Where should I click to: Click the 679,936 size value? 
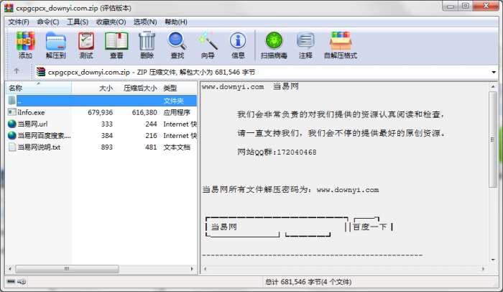point(100,112)
